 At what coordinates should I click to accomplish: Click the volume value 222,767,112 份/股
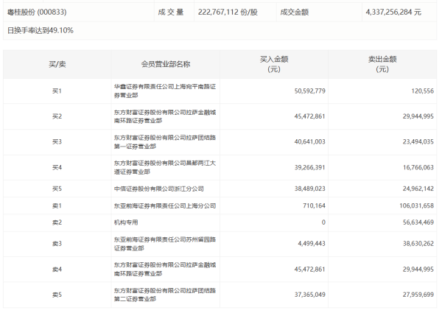click(x=228, y=12)
